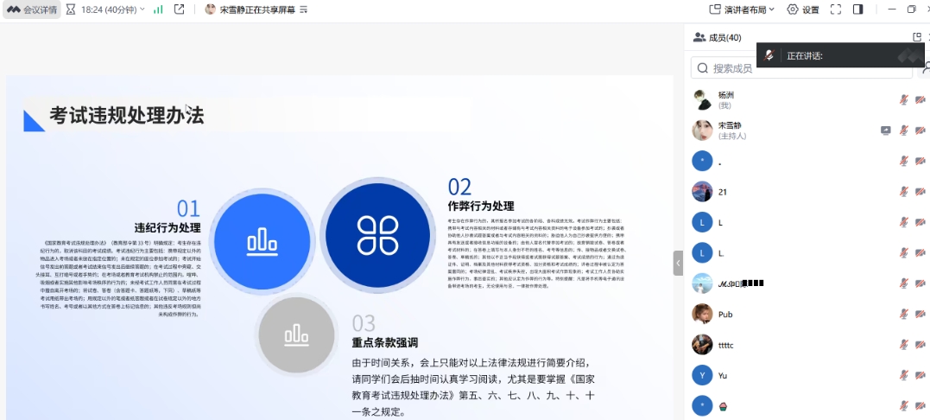This screenshot has width=930, height=420.
Task: Toggle microphone mute for 杨洲
Action: [903, 99]
